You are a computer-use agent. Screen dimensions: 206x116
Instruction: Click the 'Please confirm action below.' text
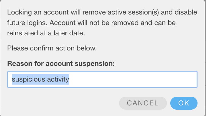pos(52,48)
